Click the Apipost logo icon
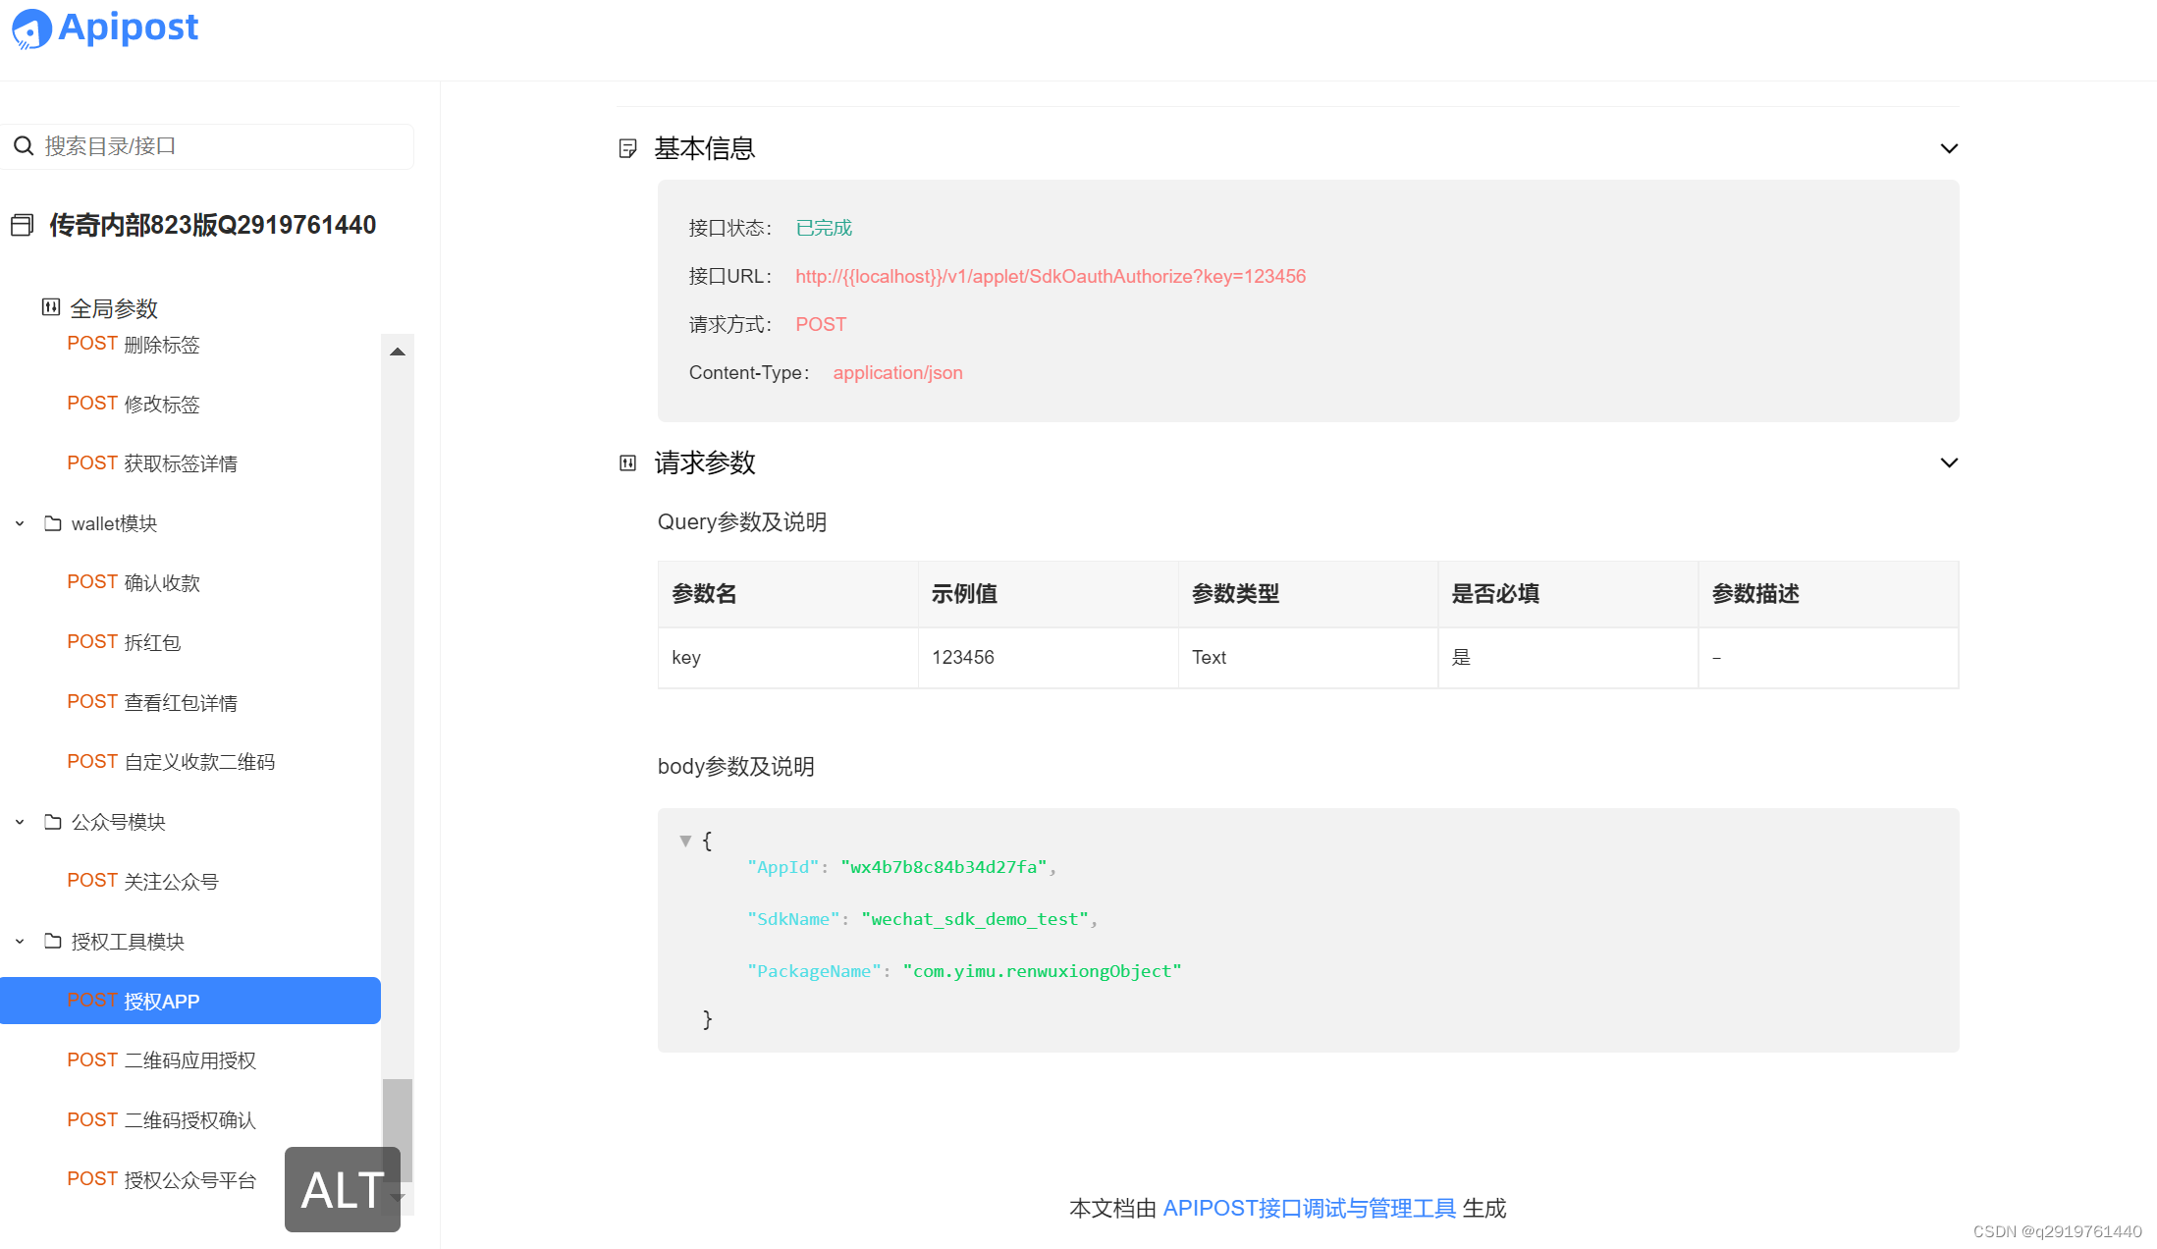Viewport: 2157px width, 1249px height. pos(31,28)
